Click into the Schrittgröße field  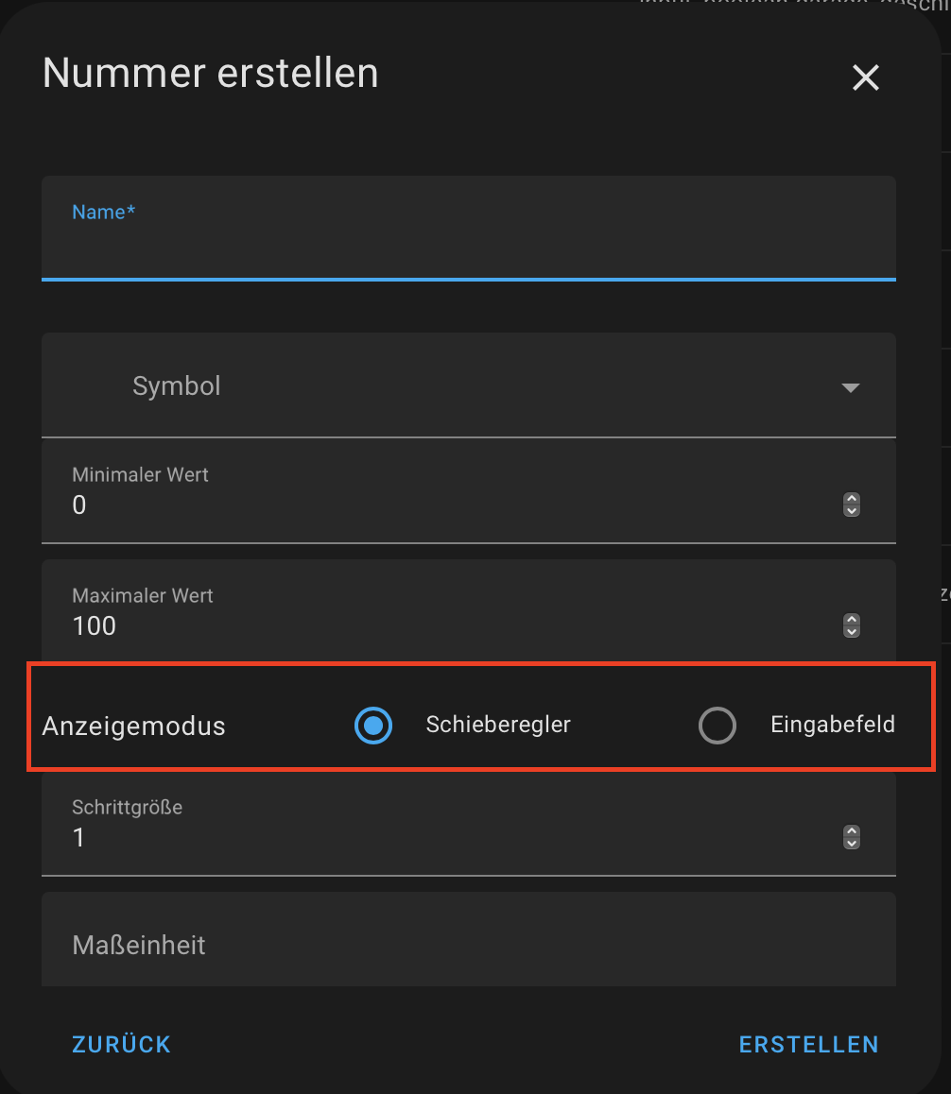point(469,823)
